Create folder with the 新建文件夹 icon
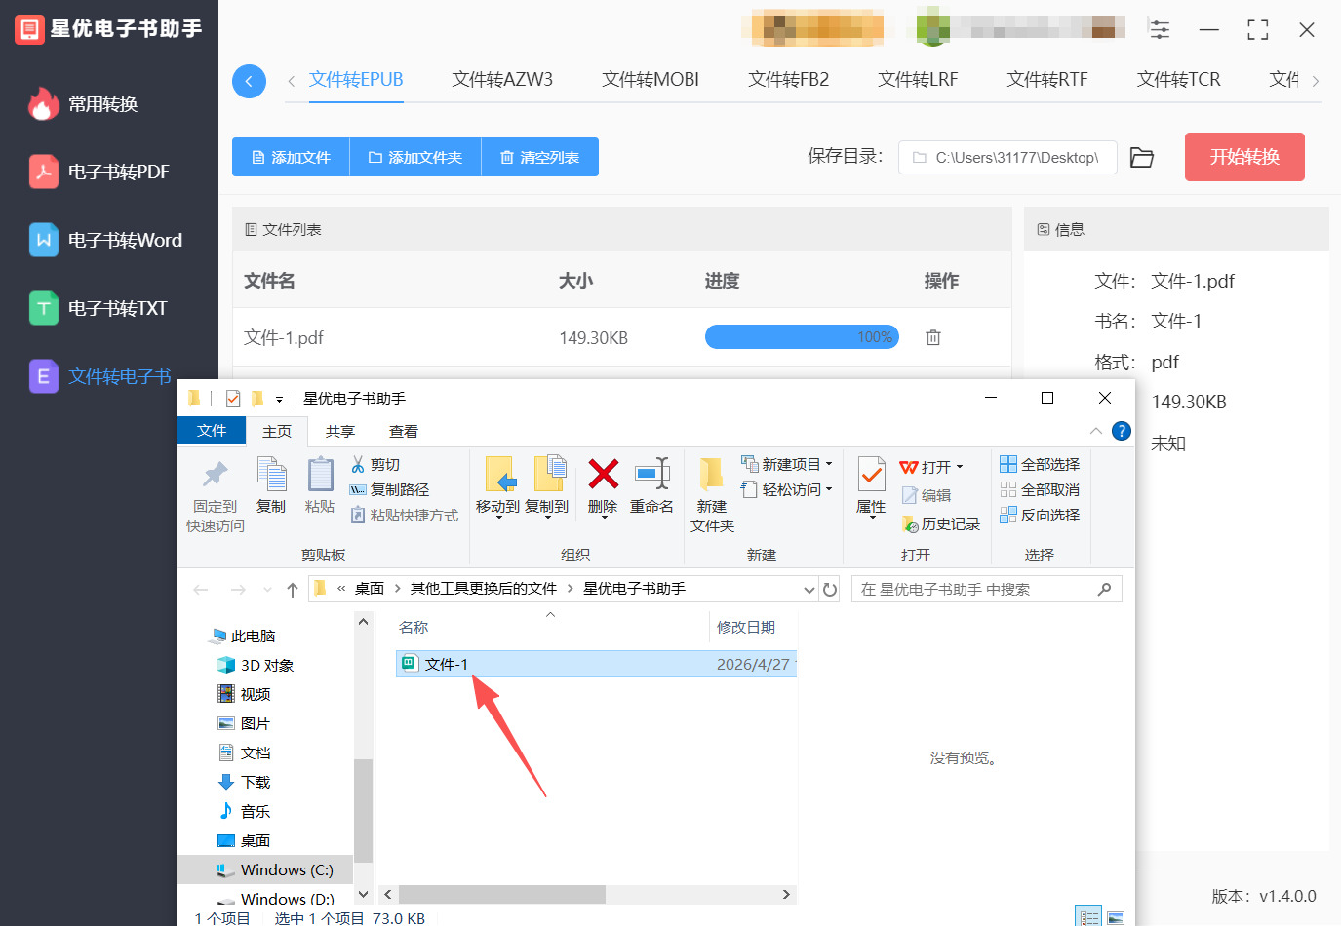This screenshot has height=926, width=1341. (712, 474)
